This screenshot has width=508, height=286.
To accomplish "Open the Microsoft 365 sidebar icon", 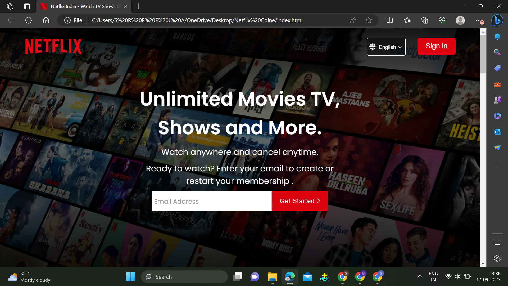I will pyautogui.click(x=497, y=116).
